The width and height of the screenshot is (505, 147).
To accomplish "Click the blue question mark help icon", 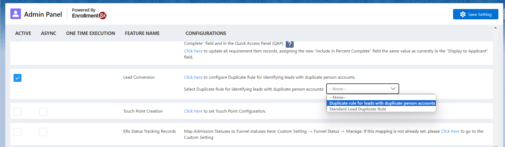I will click(x=289, y=44).
